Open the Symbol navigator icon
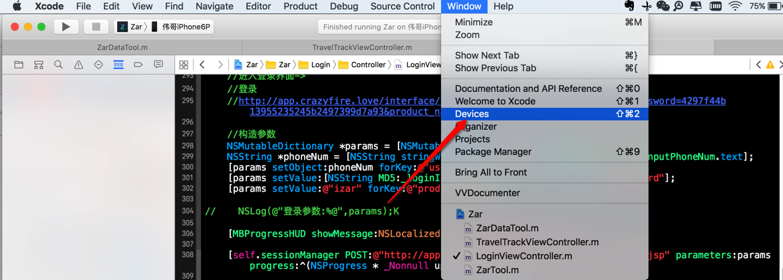The width and height of the screenshot is (783, 280). click(39, 65)
